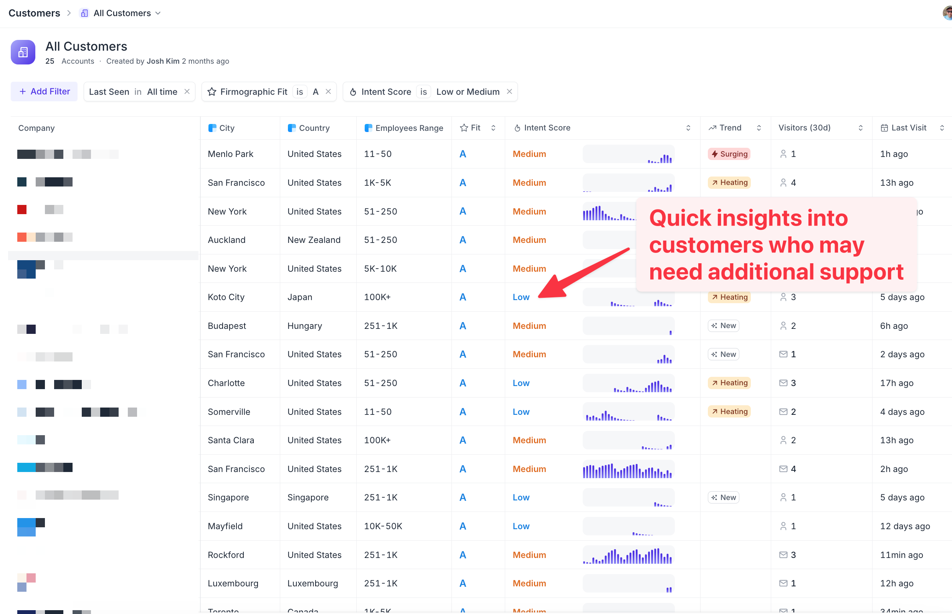This screenshot has height=614, width=952.
Task: Click the flame icon in Intent Score filter
Action: coord(353,92)
